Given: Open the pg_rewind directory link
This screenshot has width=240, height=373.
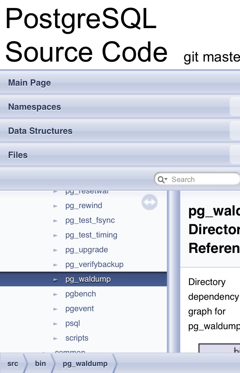Looking at the screenshot, I should coord(83,205).
